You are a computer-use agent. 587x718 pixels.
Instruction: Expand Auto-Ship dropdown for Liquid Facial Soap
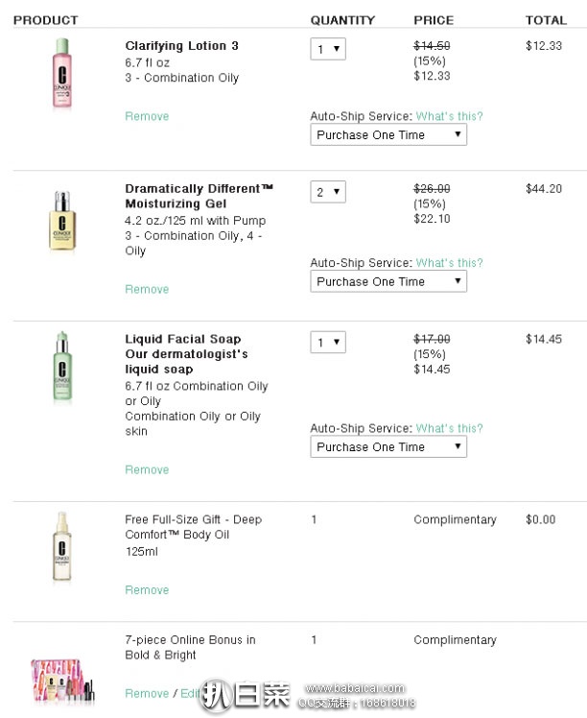(x=388, y=446)
